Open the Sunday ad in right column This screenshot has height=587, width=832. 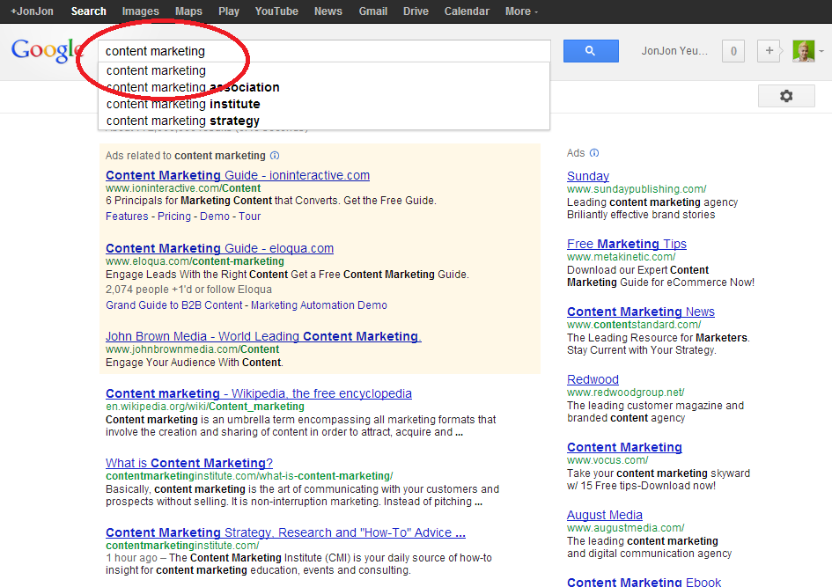point(588,176)
